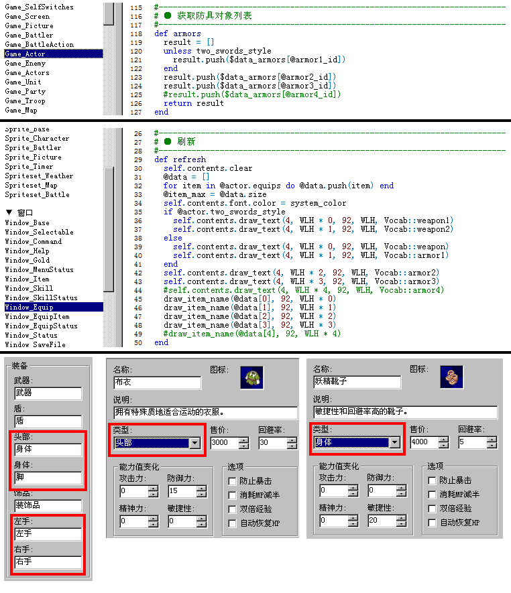This screenshot has width=511, height=593.
Task: Click the commented Vocab::armor4 code line
Action: (x=304, y=290)
